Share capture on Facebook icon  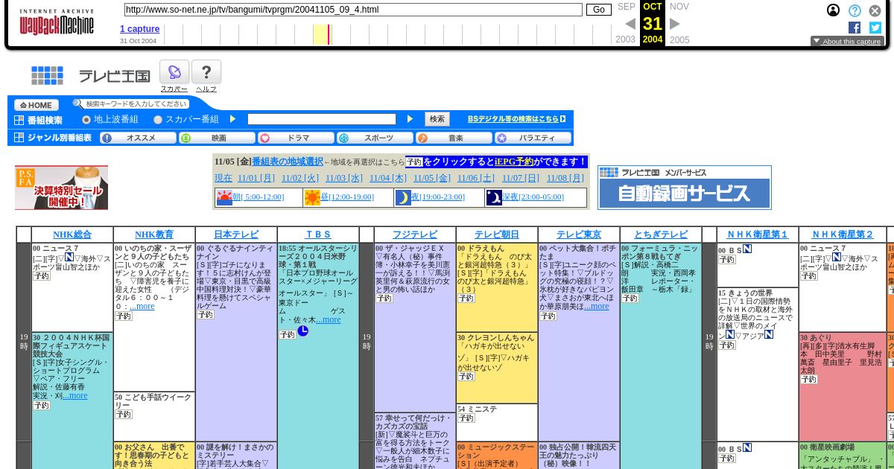point(855,28)
